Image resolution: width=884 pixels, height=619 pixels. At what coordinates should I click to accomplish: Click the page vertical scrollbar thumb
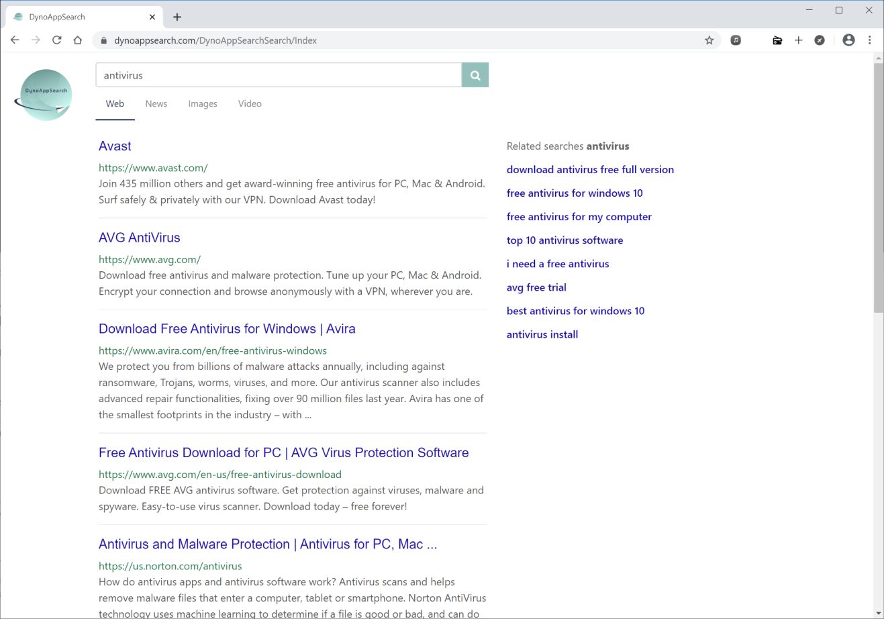pyautogui.click(x=879, y=188)
